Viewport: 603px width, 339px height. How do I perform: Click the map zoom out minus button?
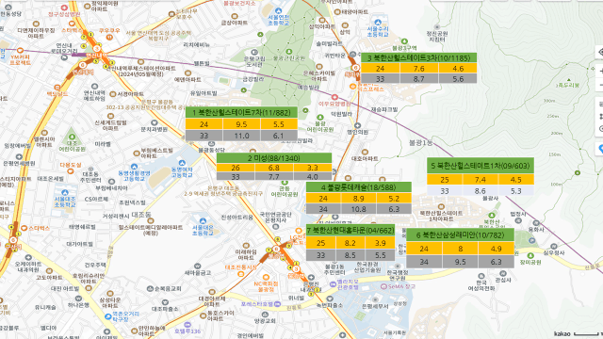(x=600, y=85)
